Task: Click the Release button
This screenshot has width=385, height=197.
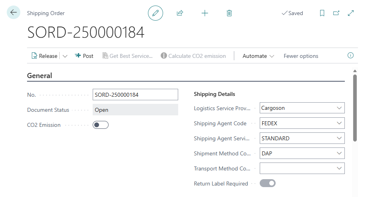Action: [44, 56]
